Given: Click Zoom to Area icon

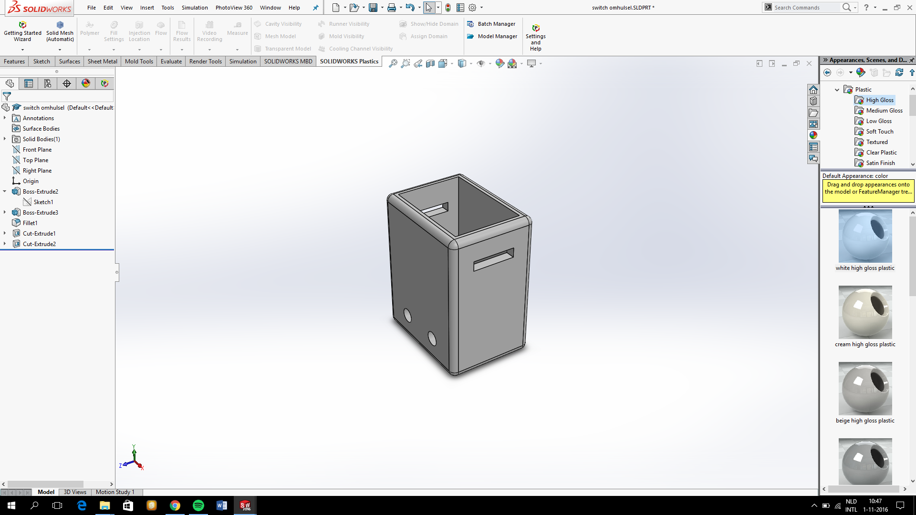Looking at the screenshot, I should 405,63.
